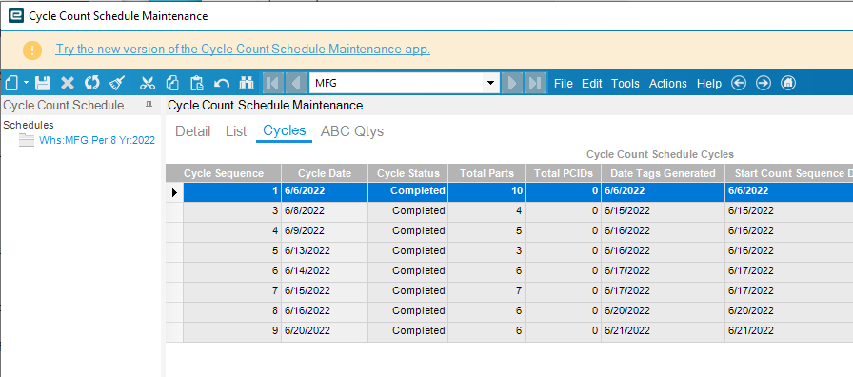The image size is (853, 377).
Task: Click the Schedules tree root label
Action: coord(29,125)
